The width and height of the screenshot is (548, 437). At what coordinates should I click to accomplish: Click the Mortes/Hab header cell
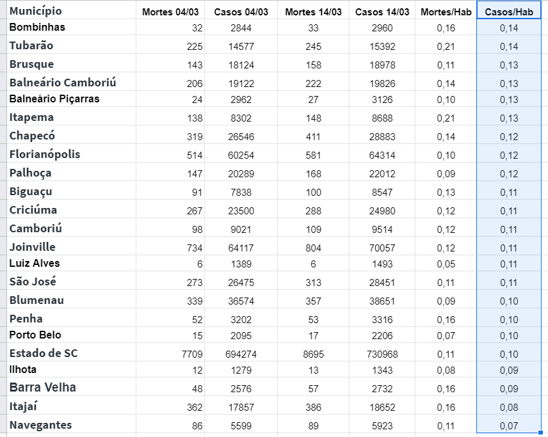pos(446,10)
